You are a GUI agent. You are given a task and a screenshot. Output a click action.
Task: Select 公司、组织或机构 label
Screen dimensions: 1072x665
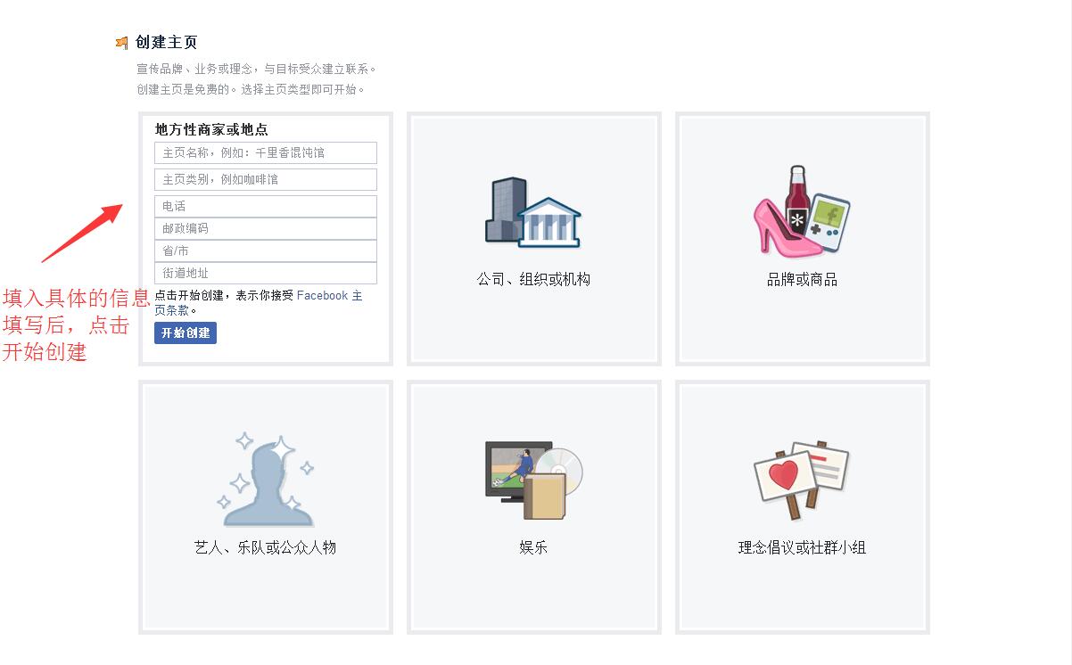point(533,279)
